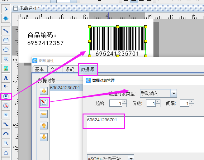Select 695241235701 in data object list

[66, 88]
